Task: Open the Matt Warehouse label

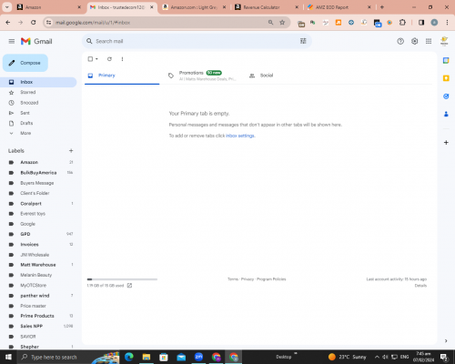Action: (38, 265)
